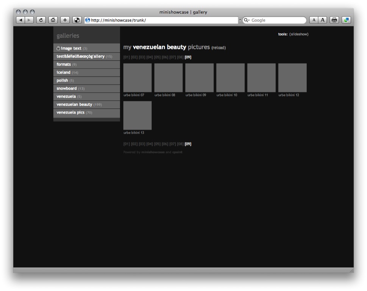Screen dimensions: 367x291
Task: Open the test&åéîøüßæœçòg'allery gallery
Action: (x=87, y=56)
